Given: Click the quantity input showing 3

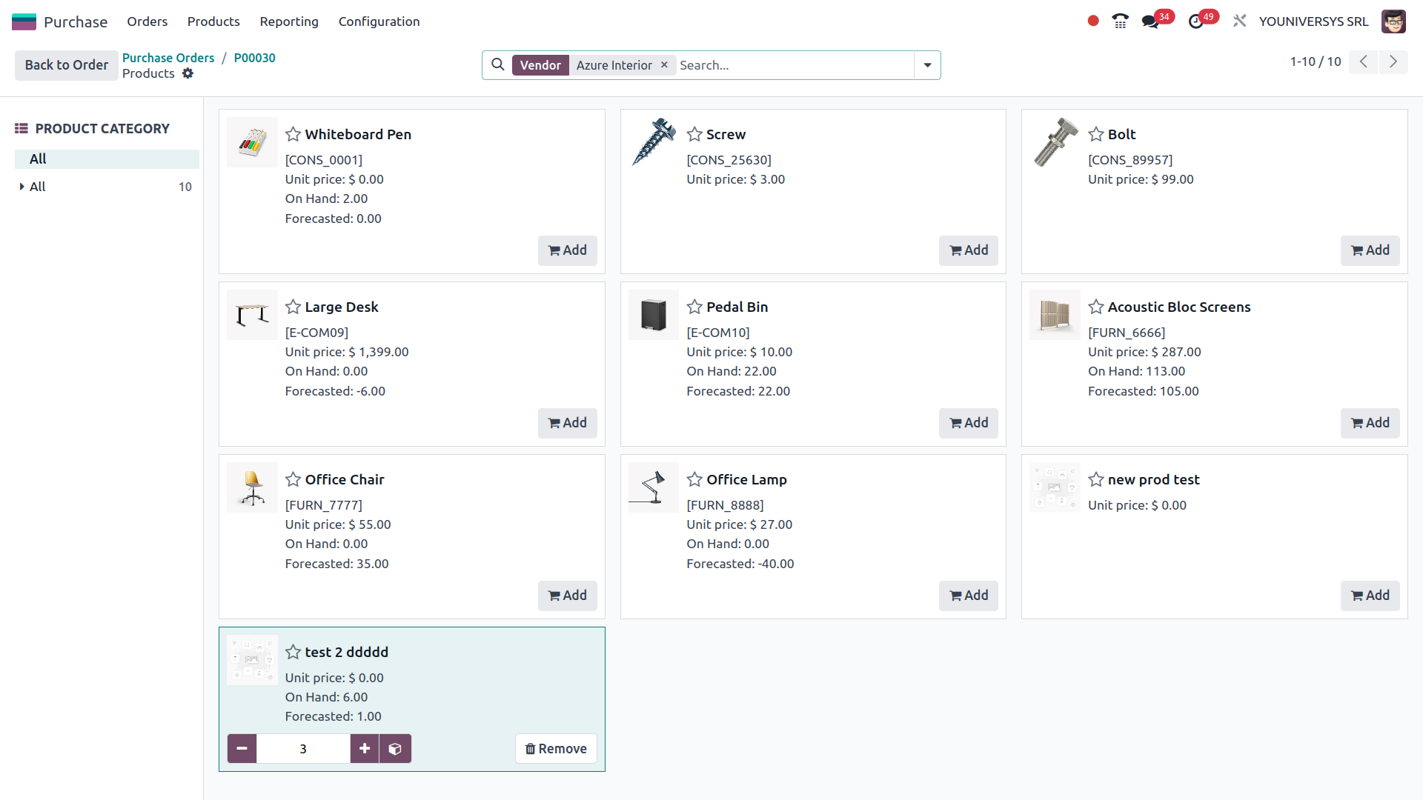Looking at the screenshot, I should pos(302,748).
